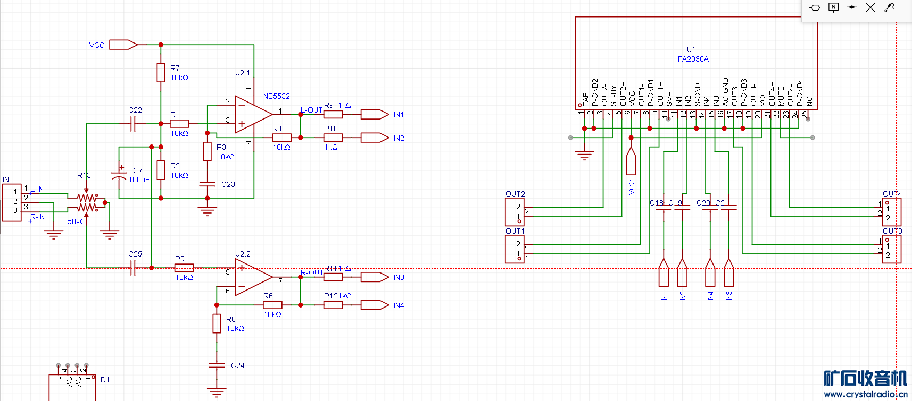Click the IN1 net port at R9 output

pos(375,114)
